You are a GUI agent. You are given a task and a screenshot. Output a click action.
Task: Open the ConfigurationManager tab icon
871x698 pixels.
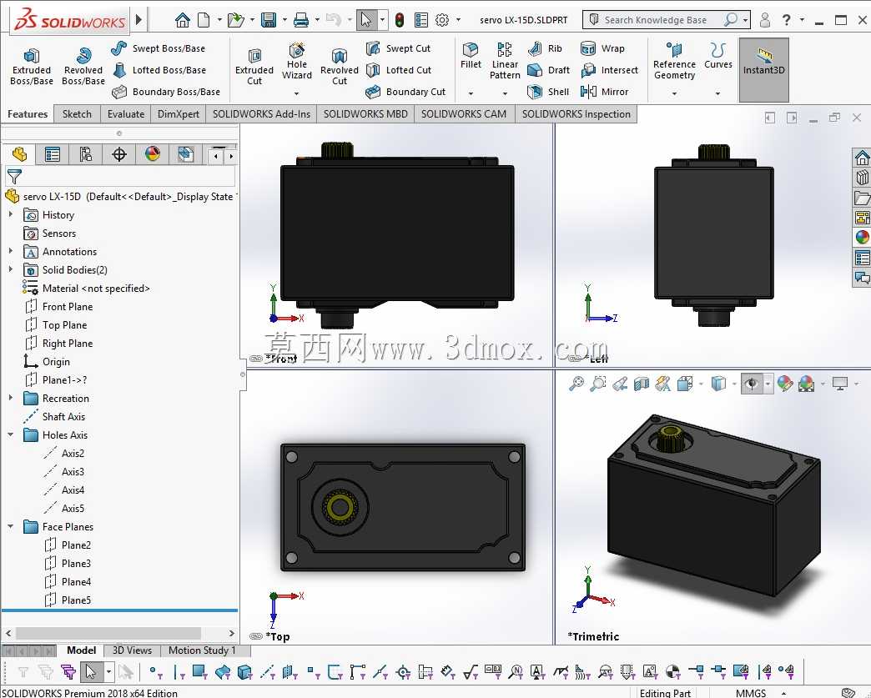tap(86, 154)
